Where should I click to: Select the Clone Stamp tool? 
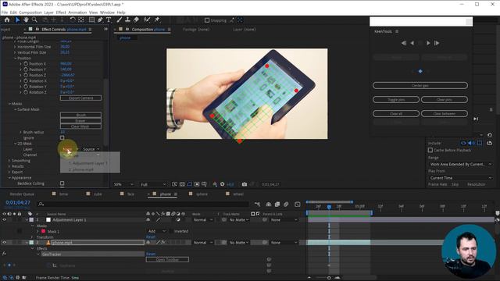point(127,20)
